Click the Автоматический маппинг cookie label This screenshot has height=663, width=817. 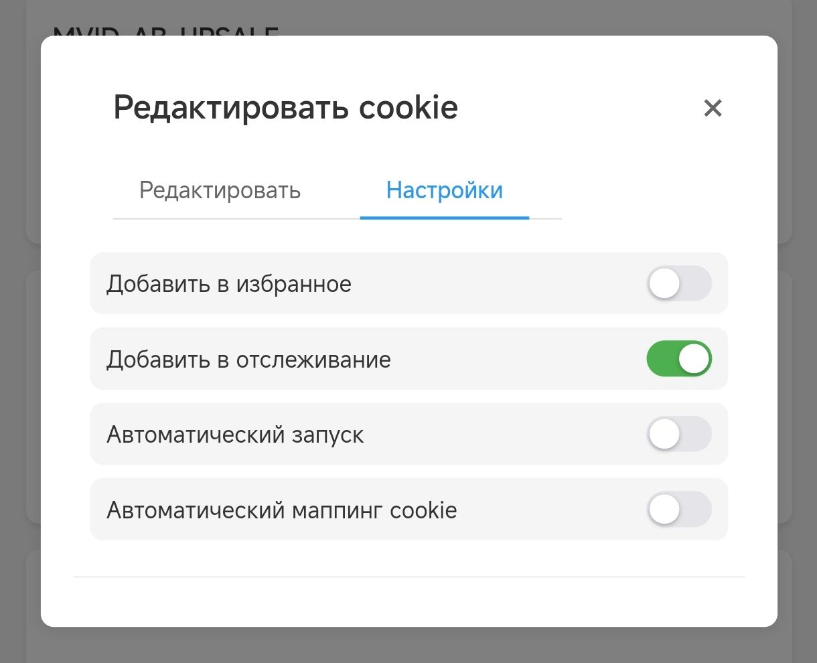(281, 510)
